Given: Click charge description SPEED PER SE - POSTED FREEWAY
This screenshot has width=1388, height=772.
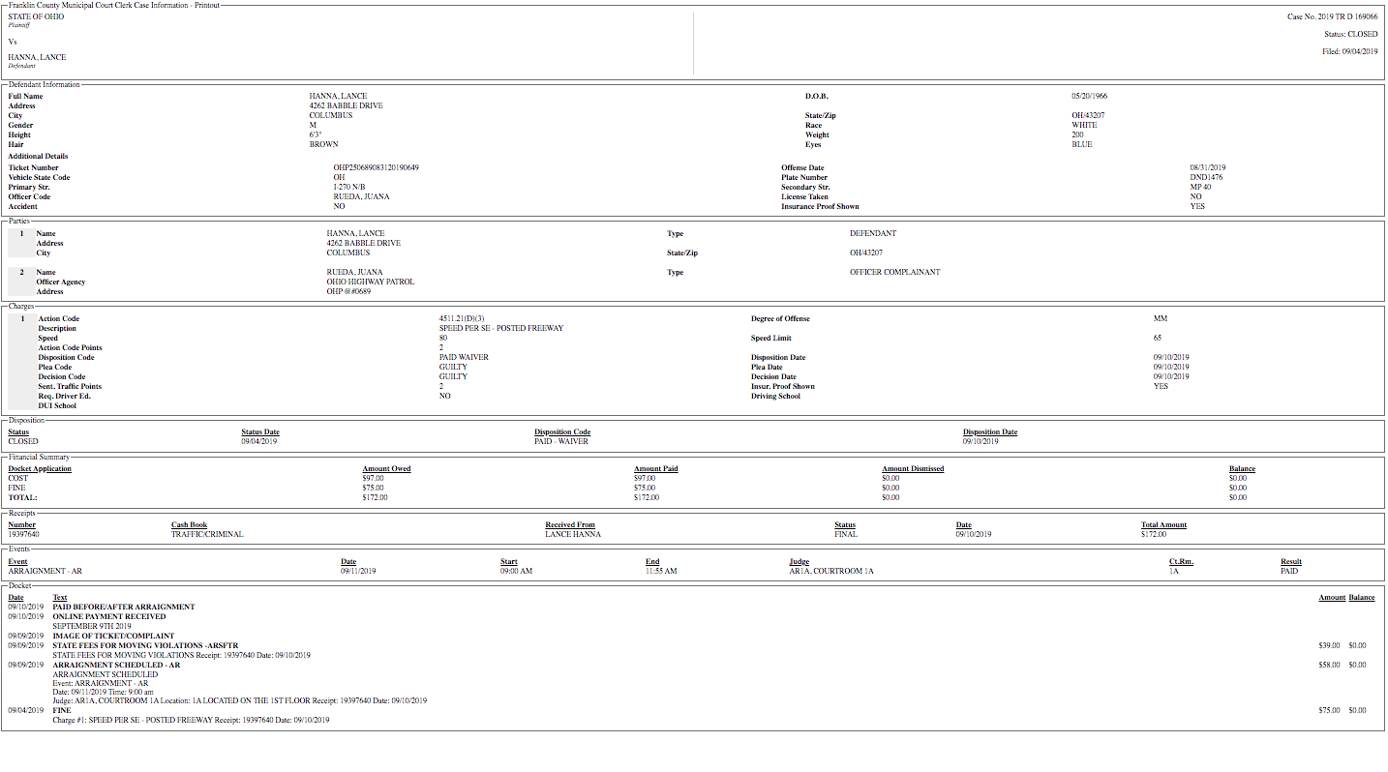Looking at the screenshot, I should point(501,328).
